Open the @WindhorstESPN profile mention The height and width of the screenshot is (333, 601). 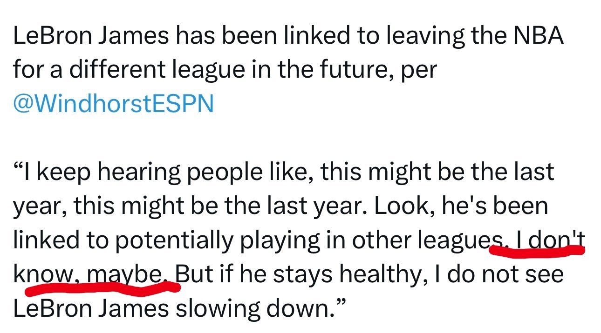point(113,104)
